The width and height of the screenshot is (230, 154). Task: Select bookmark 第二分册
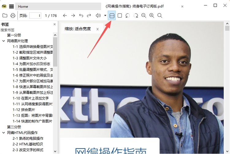coord(14,127)
